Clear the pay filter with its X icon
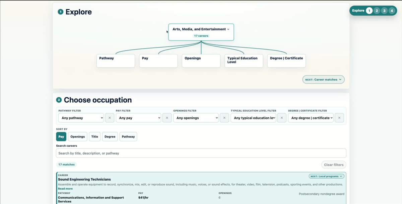This screenshot has width=402, height=204. click(x=167, y=118)
